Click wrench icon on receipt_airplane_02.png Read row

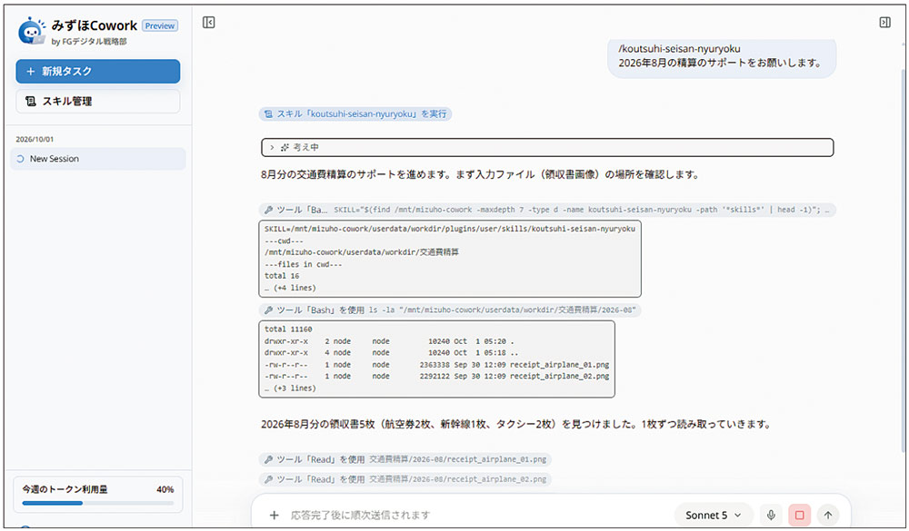pyautogui.click(x=268, y=479)
